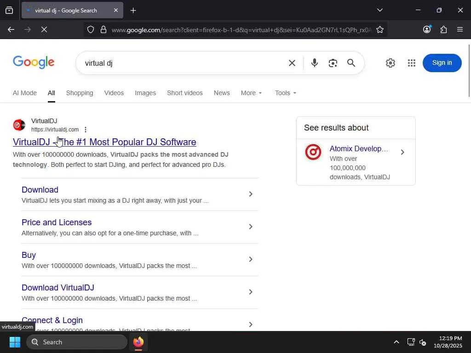Switch to Videos results tab
Screen dimensions: 471x353
point(114,93)
